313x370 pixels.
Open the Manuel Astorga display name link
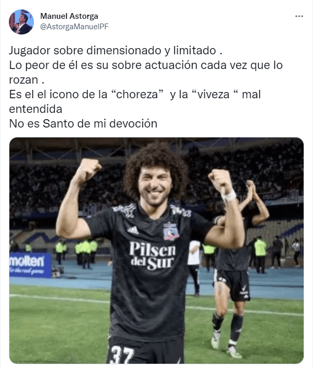coord(69,16)
